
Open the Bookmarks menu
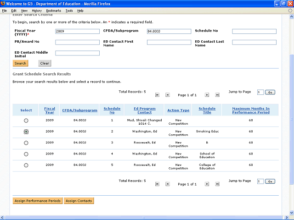[x=53, y=10]
